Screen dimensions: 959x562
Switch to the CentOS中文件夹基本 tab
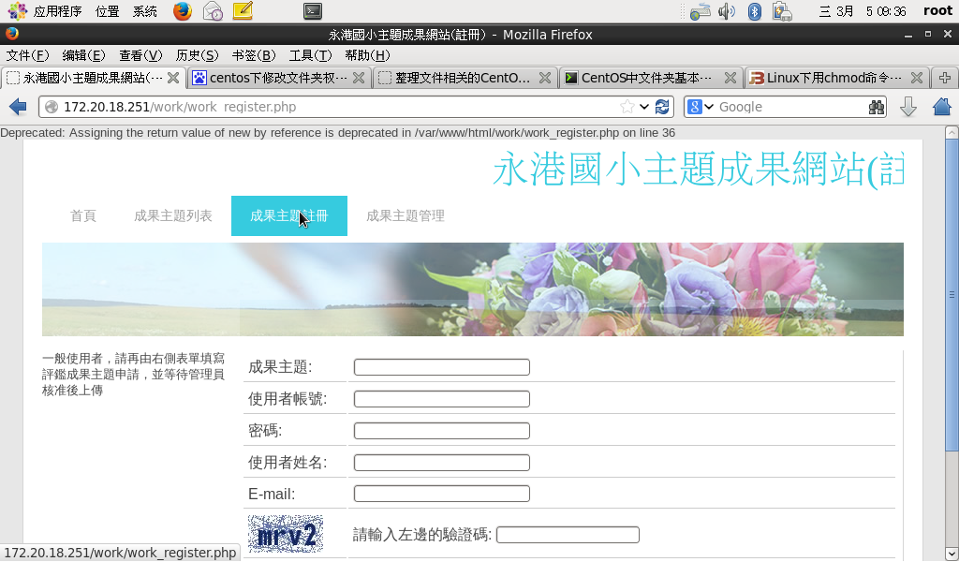pyautogui.click(x=644, y=78)
